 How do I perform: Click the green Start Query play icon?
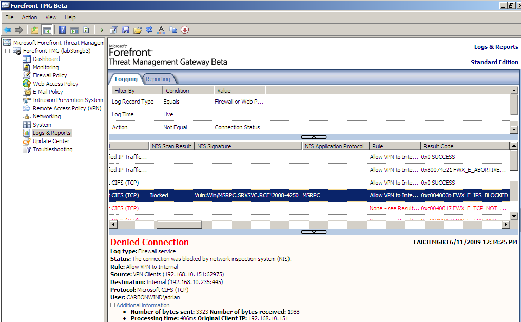102,30
